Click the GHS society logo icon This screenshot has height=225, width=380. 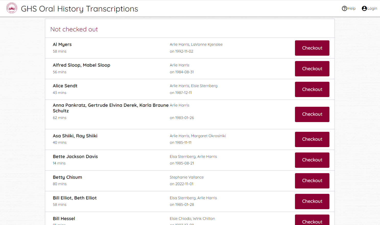(12, 8)
